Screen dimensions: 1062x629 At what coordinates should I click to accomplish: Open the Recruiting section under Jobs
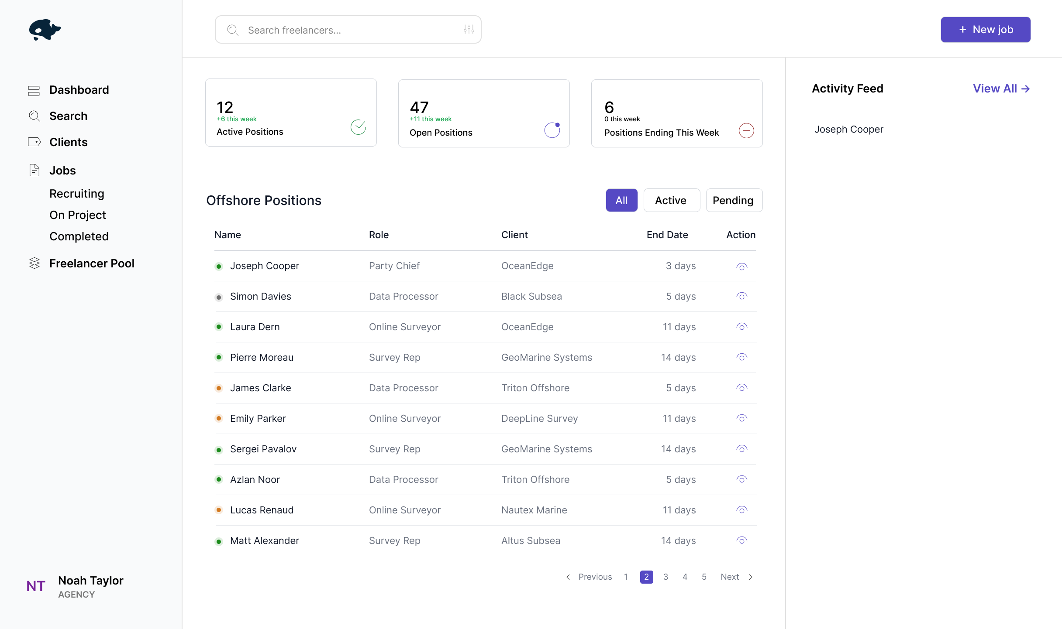[x=77, y=194]
